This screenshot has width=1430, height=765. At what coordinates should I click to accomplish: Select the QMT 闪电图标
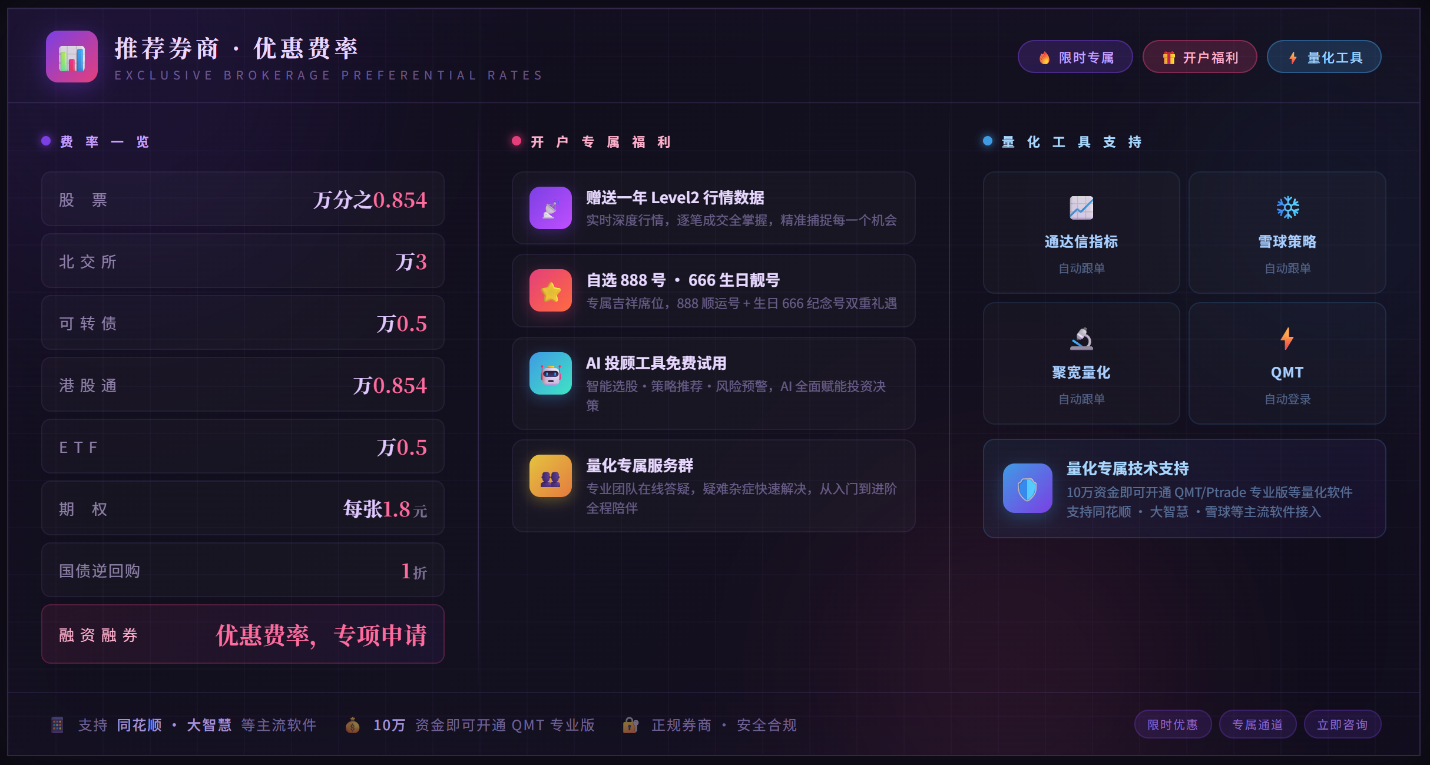(x=1287, y=339)
